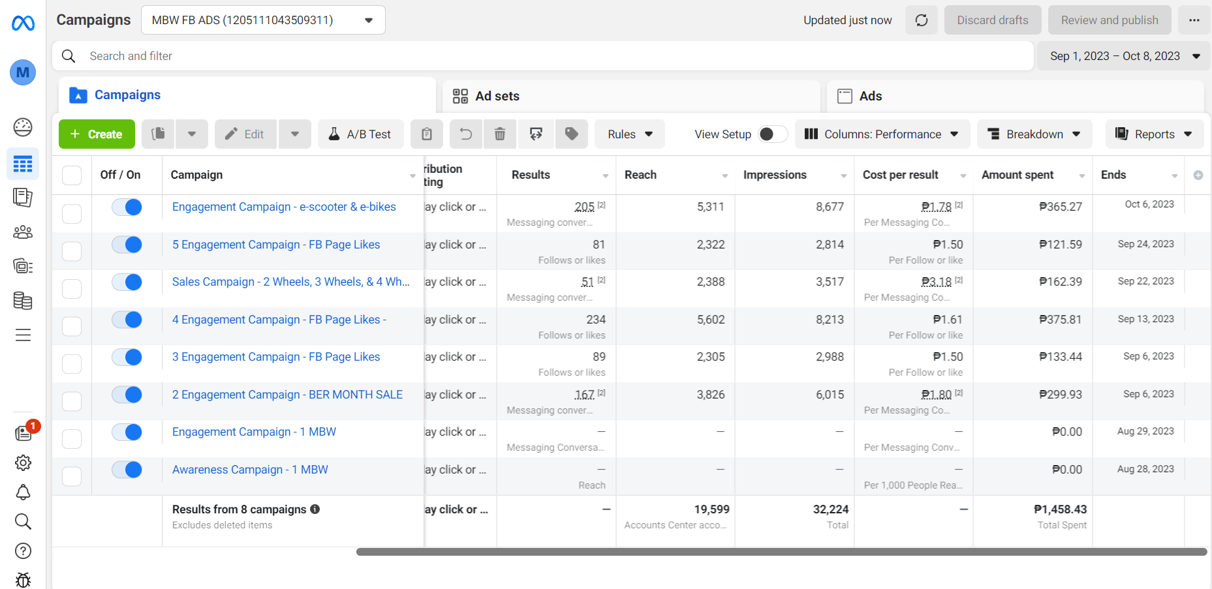Open 3 Engagement Campaign - FB Page Likes link
This screenshot has width=1212, height=589.
coord(276,357)
